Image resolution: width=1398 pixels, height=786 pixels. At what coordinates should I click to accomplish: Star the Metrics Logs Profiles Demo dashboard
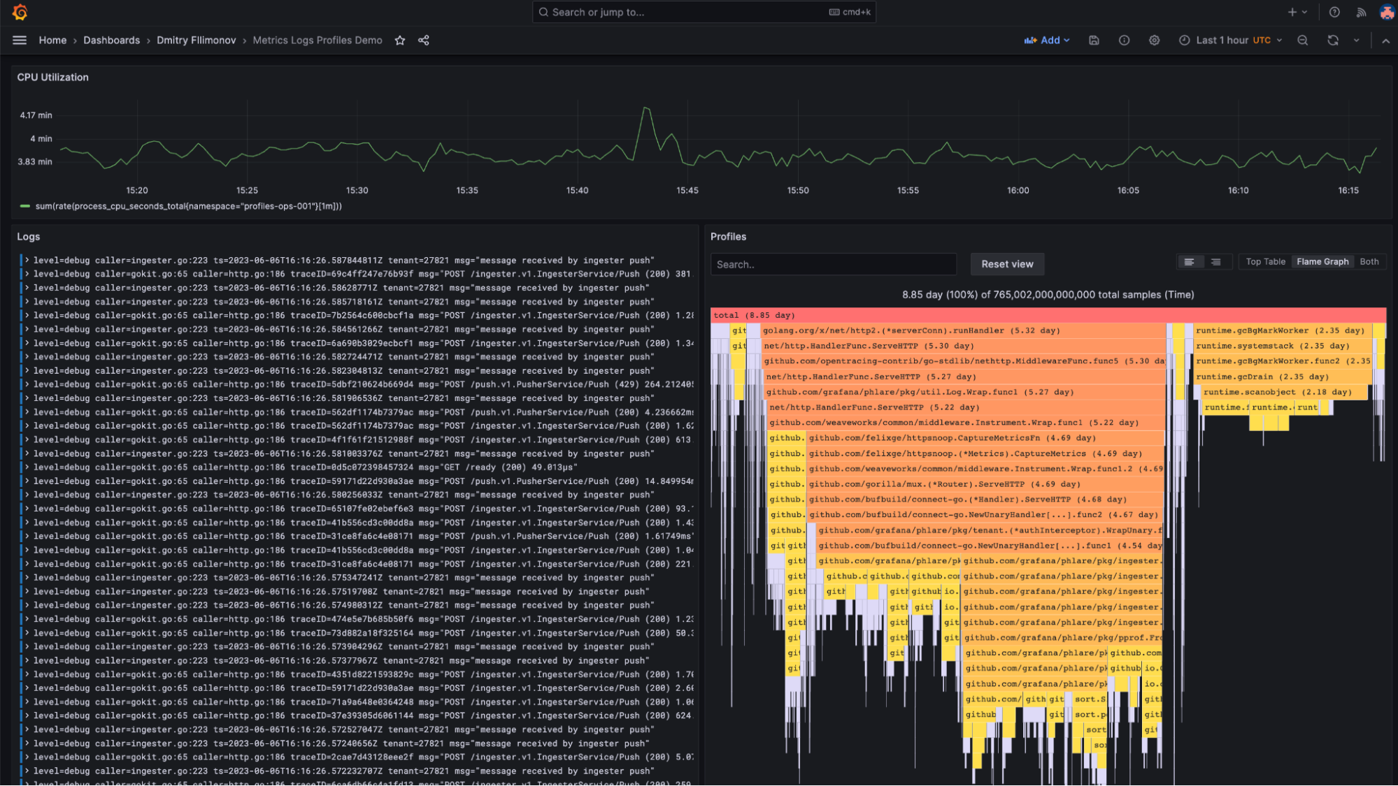399,41
